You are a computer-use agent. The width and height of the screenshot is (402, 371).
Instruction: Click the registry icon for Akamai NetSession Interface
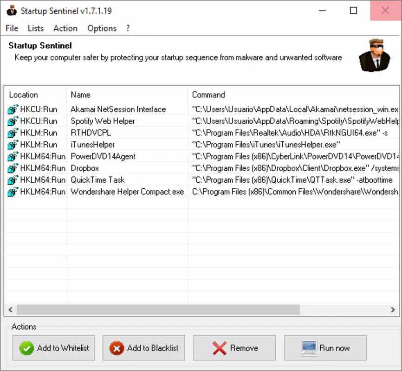[13, 109]
